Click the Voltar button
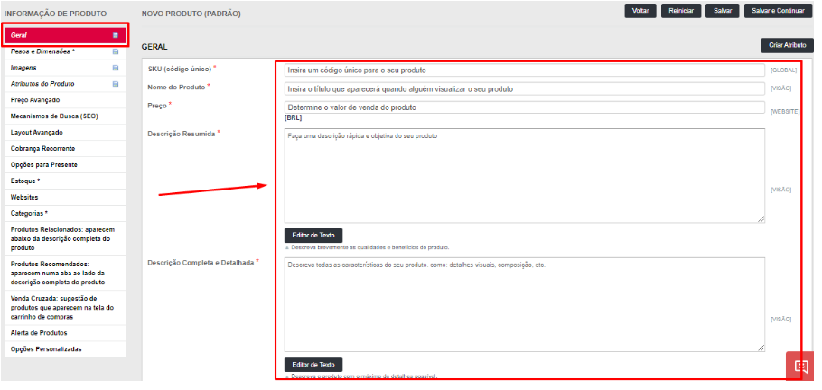Screen dimensions: 822x390 click(640, 11)
